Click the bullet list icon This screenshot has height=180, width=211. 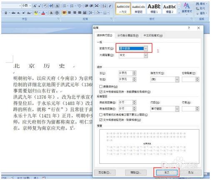[x=64, y=6]
